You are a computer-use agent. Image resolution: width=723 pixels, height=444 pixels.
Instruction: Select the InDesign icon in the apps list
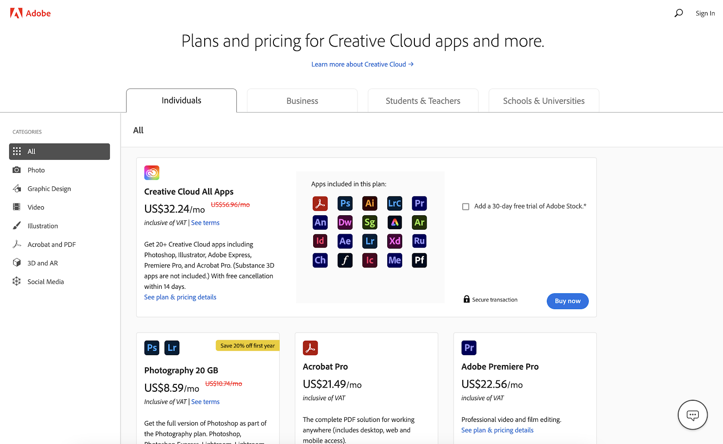pyautogui.click(x=320, y=241)
